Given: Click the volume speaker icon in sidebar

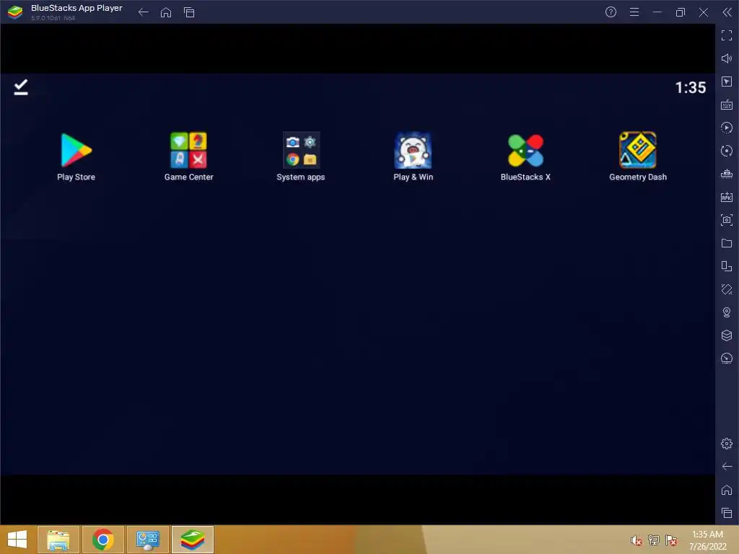Looking at the screenshot, I should click(x=727, y=58).
